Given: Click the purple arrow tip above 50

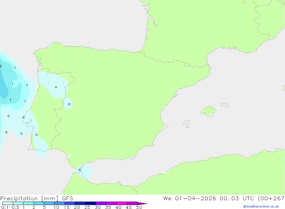Looking at the screenshot, I should 142,203.
